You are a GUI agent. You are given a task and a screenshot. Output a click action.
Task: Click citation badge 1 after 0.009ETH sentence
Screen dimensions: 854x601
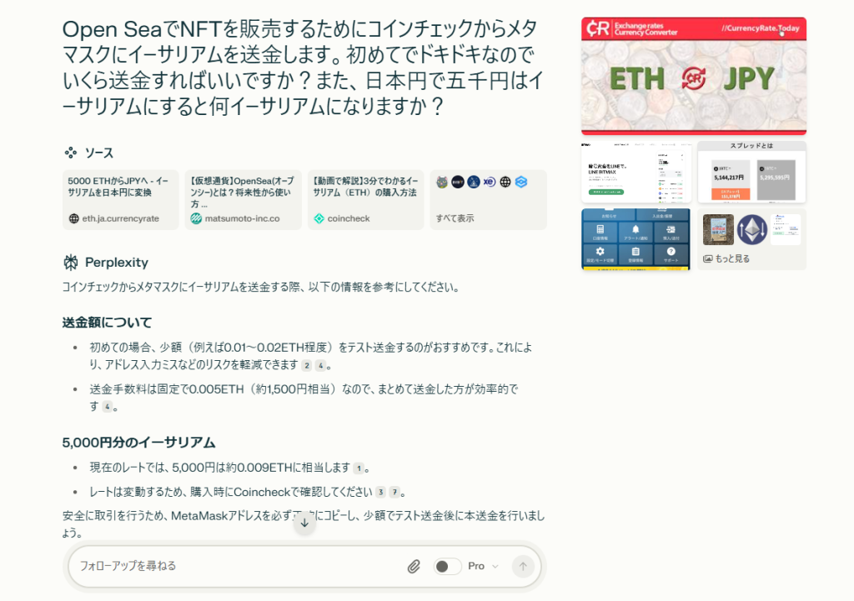[359, 468]
